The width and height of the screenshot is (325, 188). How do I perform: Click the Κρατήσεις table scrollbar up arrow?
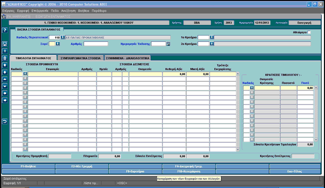316,88
